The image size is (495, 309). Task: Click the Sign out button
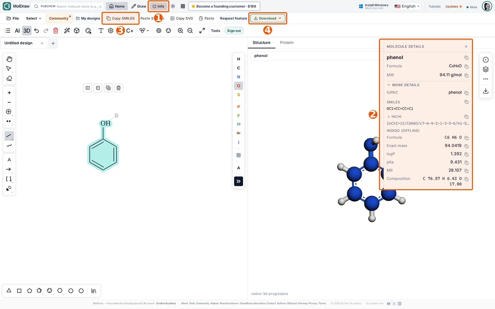[234, 31]
